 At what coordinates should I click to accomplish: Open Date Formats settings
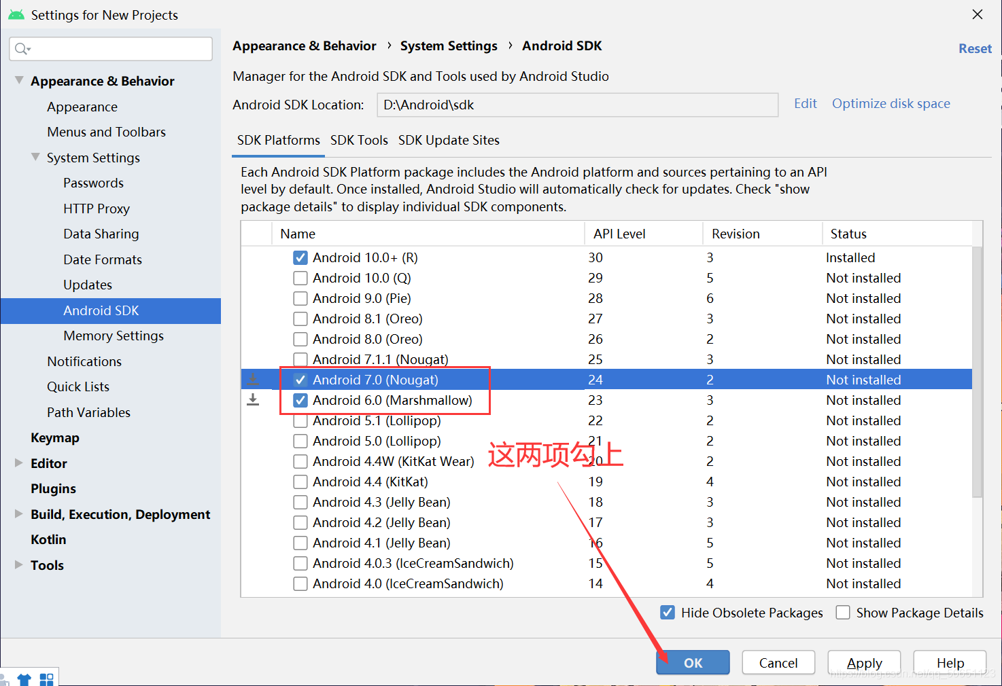103,259
